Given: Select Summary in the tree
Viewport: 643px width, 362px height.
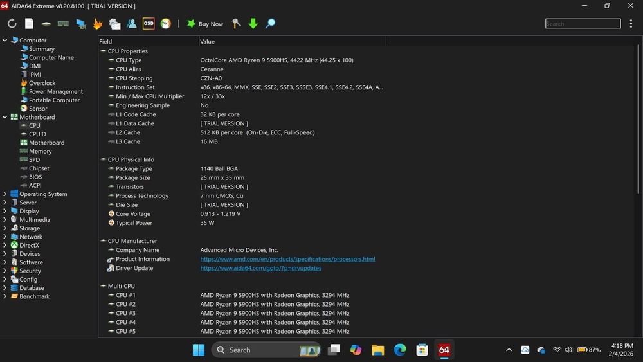Looking at the screenshot, I should 41,49.
